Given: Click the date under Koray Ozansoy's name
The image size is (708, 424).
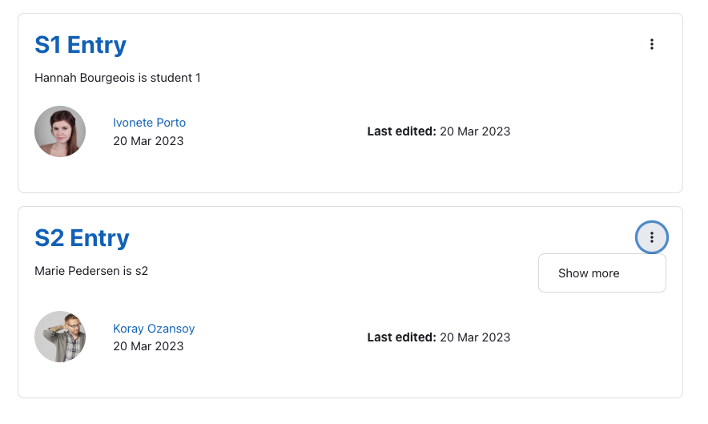Looking at the screenshot, I should pyautogui.click(x=148, y=346).
